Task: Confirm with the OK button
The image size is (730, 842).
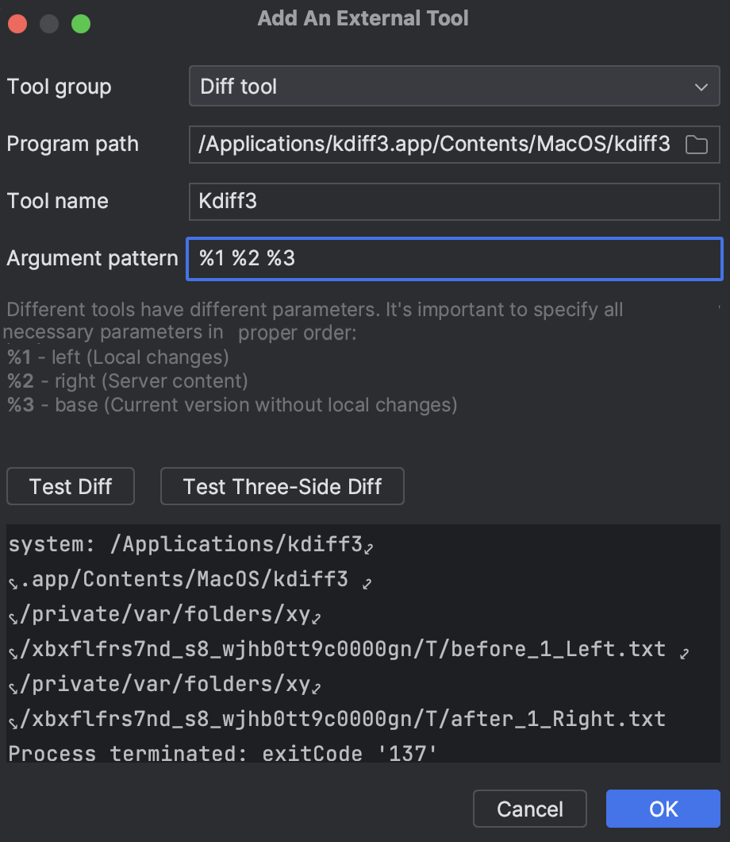Action: [663, 809]
